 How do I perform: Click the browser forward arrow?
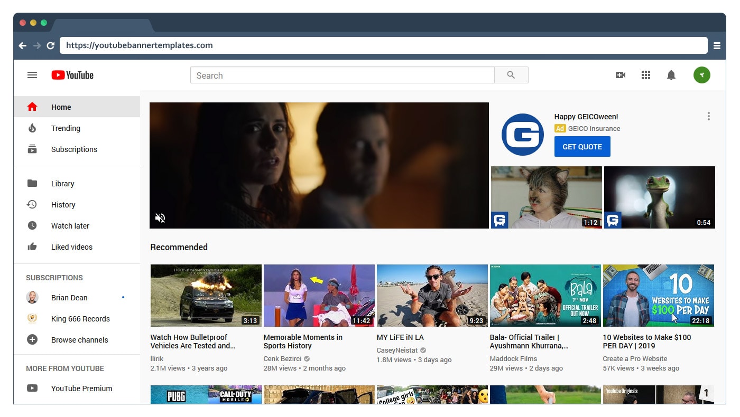pyautogui.click(x=36, y=45)
